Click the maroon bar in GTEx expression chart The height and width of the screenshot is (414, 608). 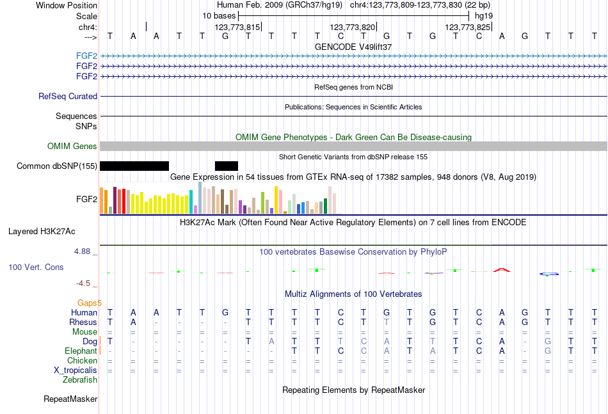tap(115, 200)
